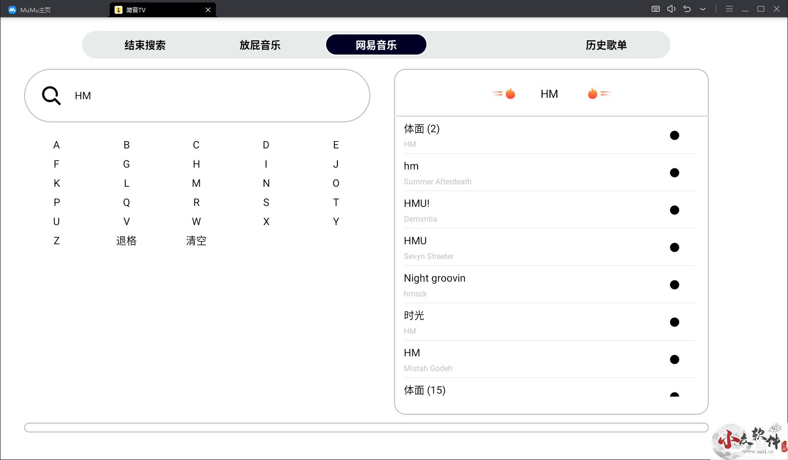This screenshot has width=788, height=460.
Task: Tap letter Z on the keyboard
Action: (57, 241)
